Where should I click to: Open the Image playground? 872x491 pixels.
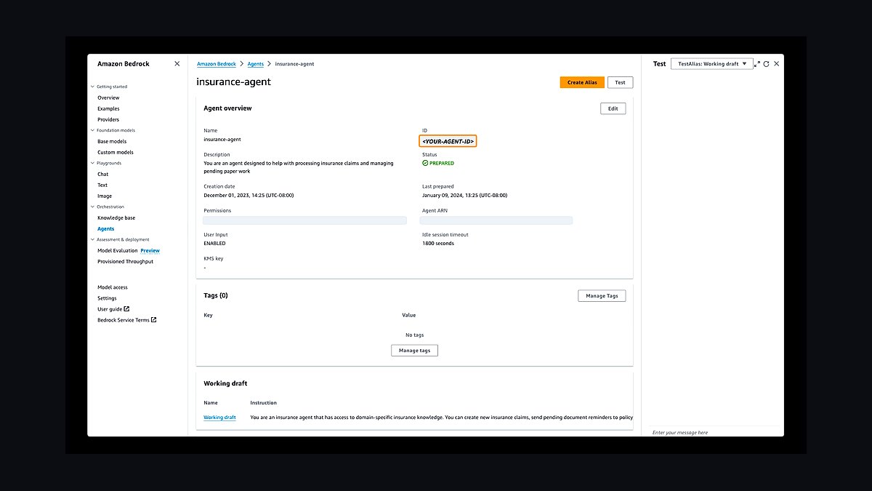[105, 196]
